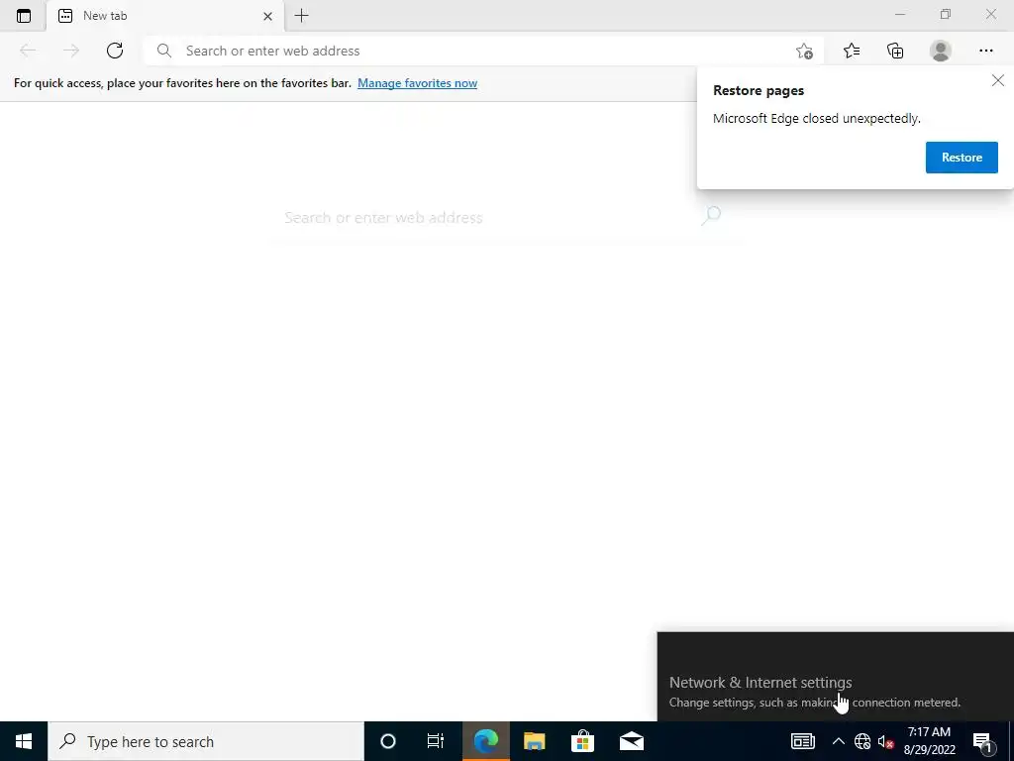This screenshot has height=761, width=1014.
Task: Refresh the current page
Action: pos(115,51)
